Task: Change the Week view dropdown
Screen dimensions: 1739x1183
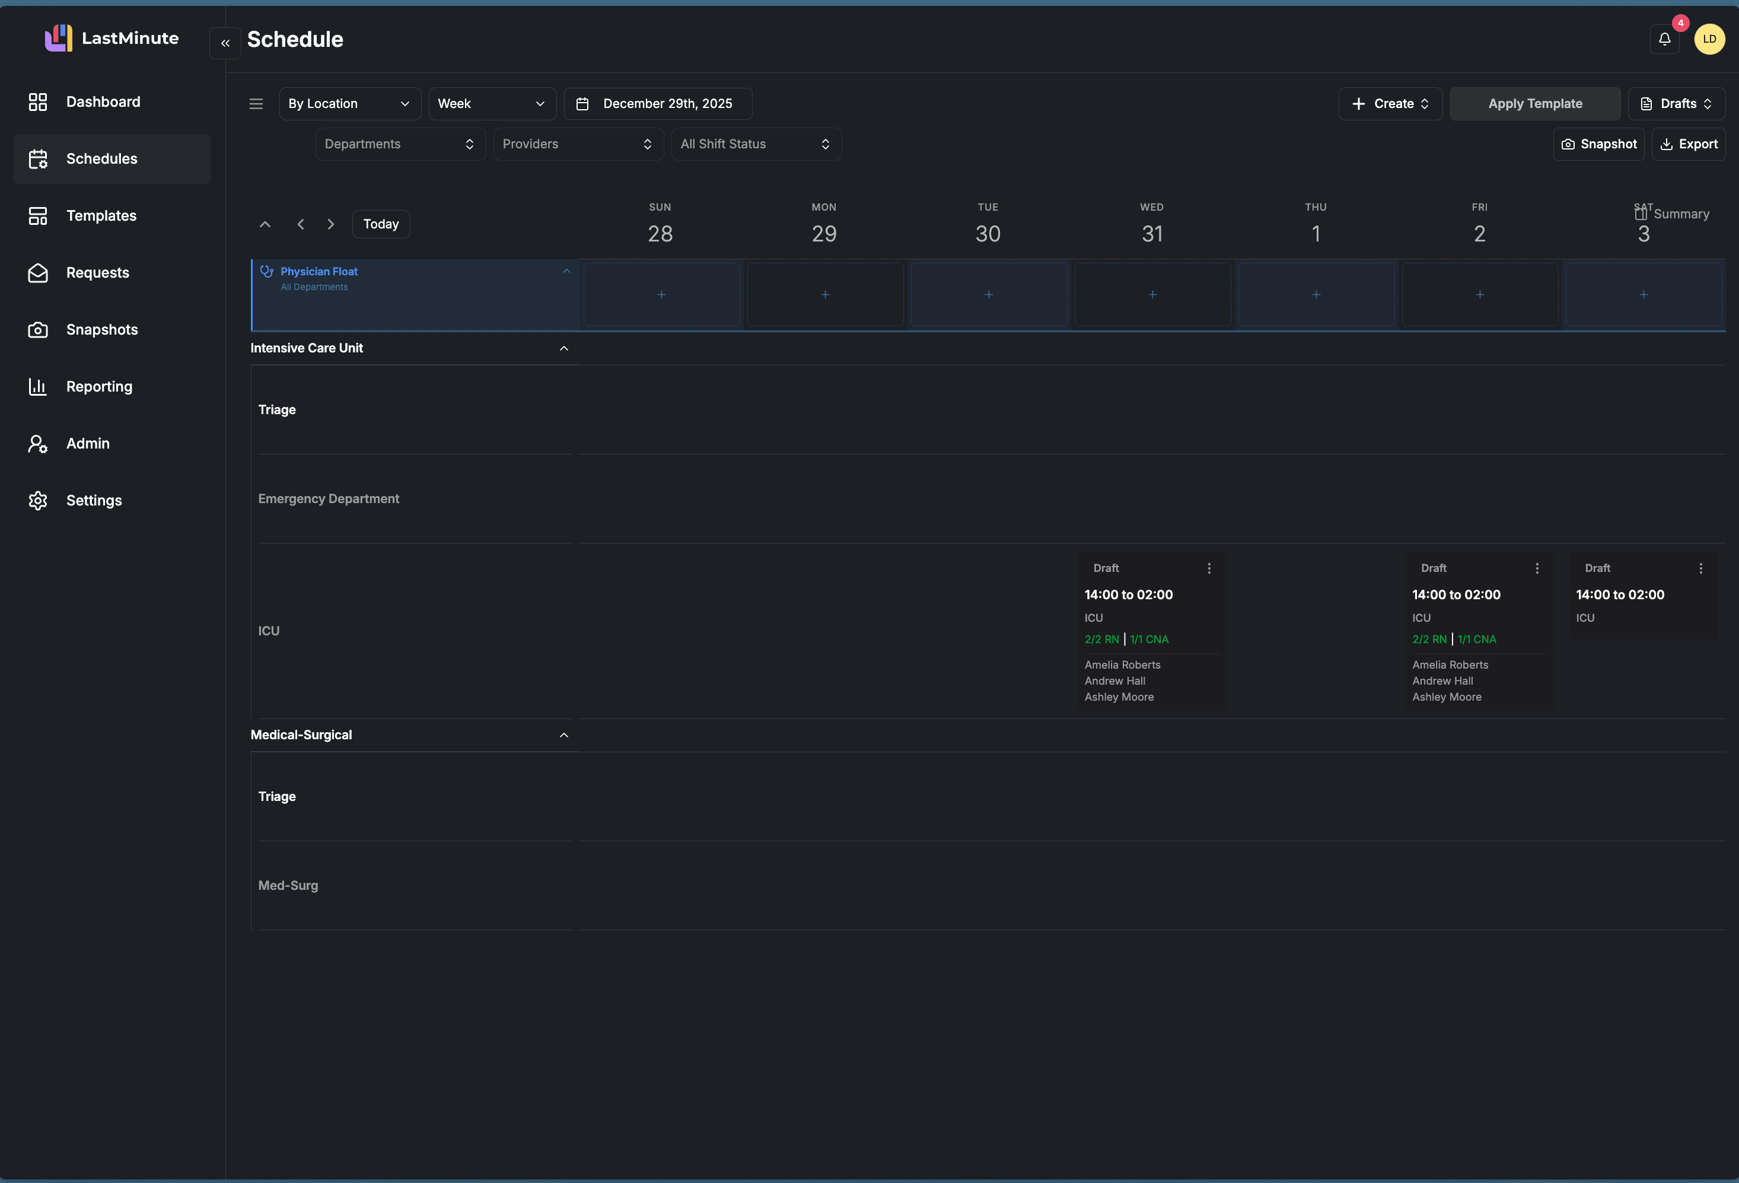Action: coord(492,103)
